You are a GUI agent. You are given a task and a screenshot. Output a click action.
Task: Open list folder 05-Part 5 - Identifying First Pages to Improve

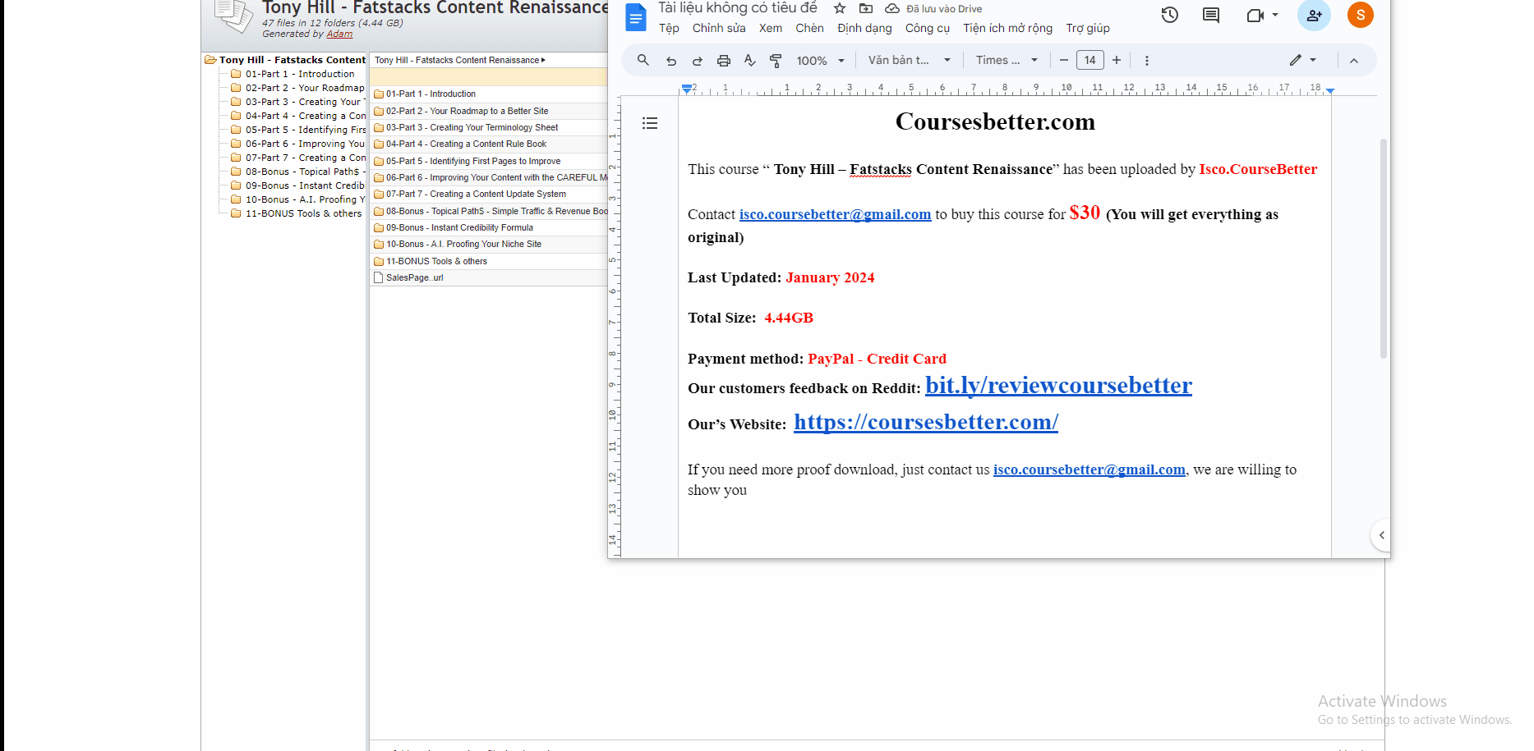click(473, 161)
